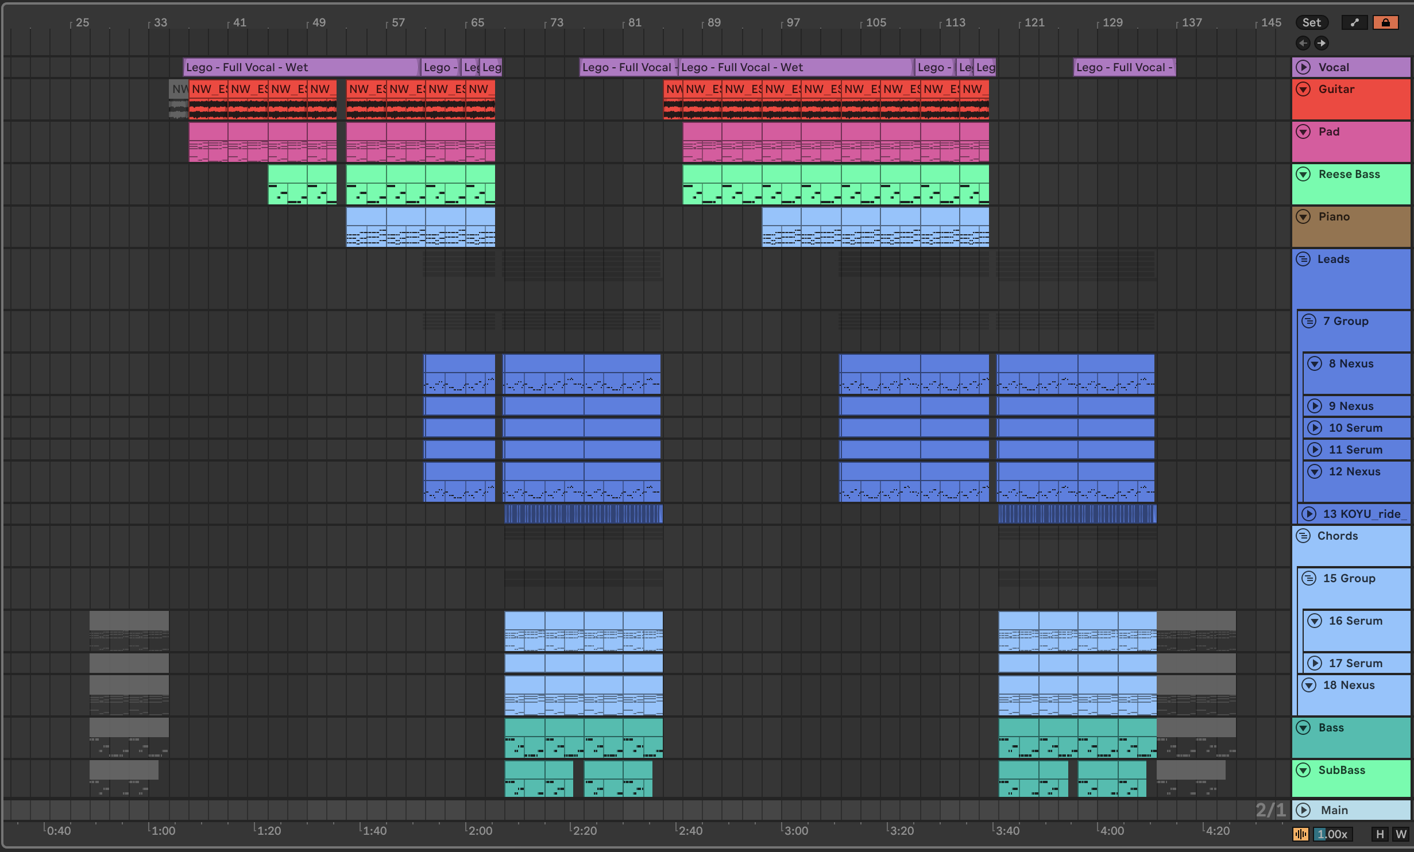Fold the Chords group track
The height and width of the screenshot is (852, 1414).
click(x=1303, y=536)
